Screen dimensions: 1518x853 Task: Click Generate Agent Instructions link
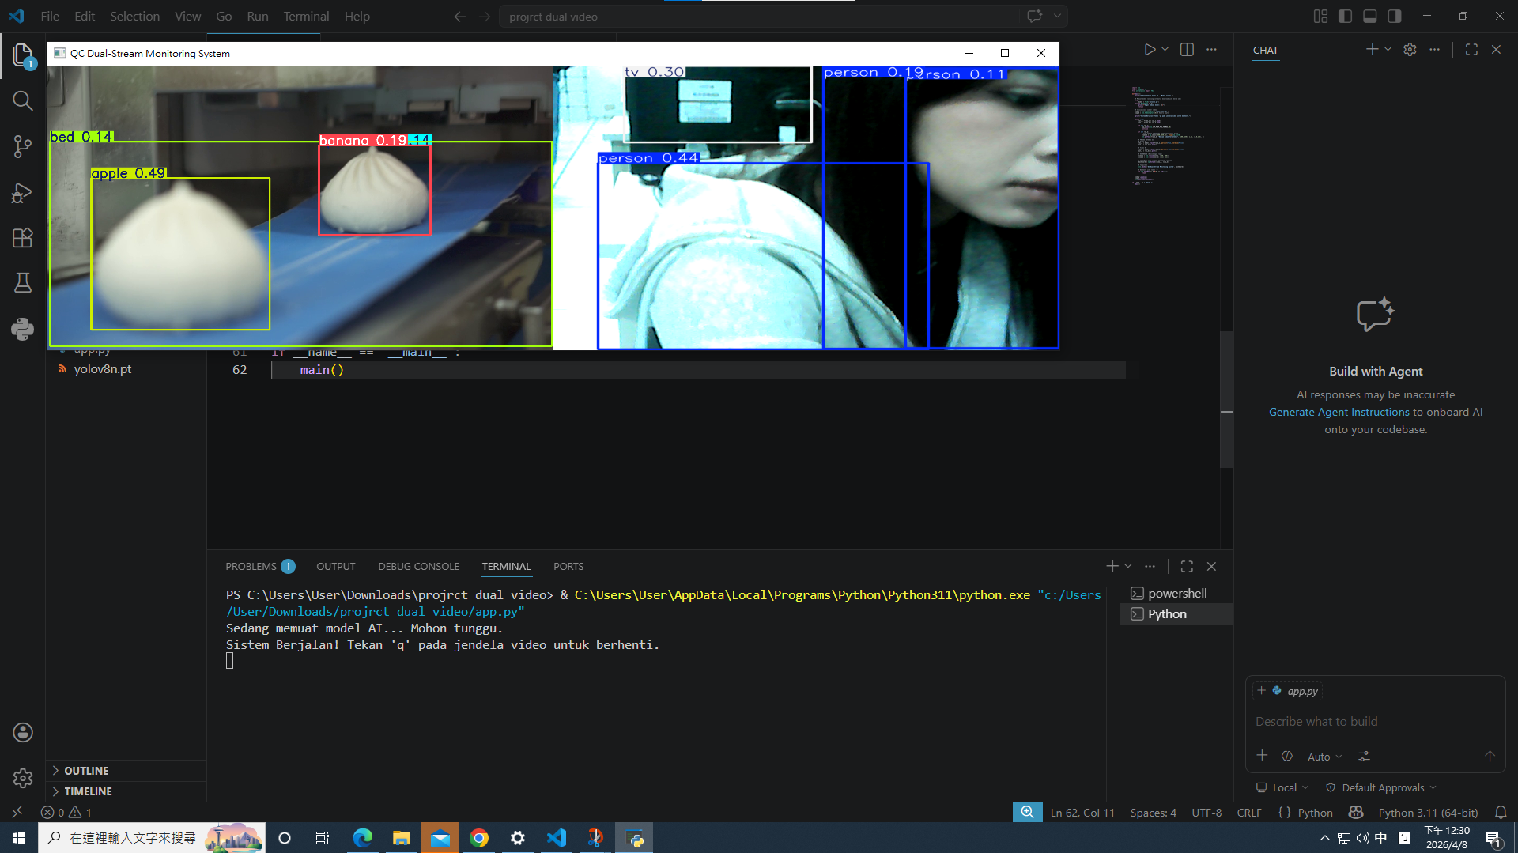pyautogui.click(x=1339, y=412)
